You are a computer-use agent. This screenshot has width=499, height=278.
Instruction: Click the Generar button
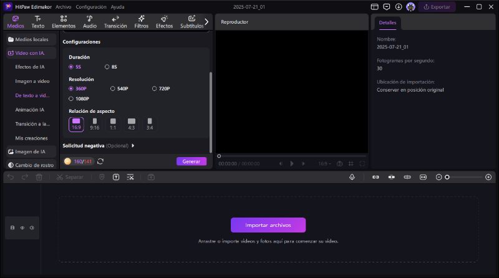[191, 161]
